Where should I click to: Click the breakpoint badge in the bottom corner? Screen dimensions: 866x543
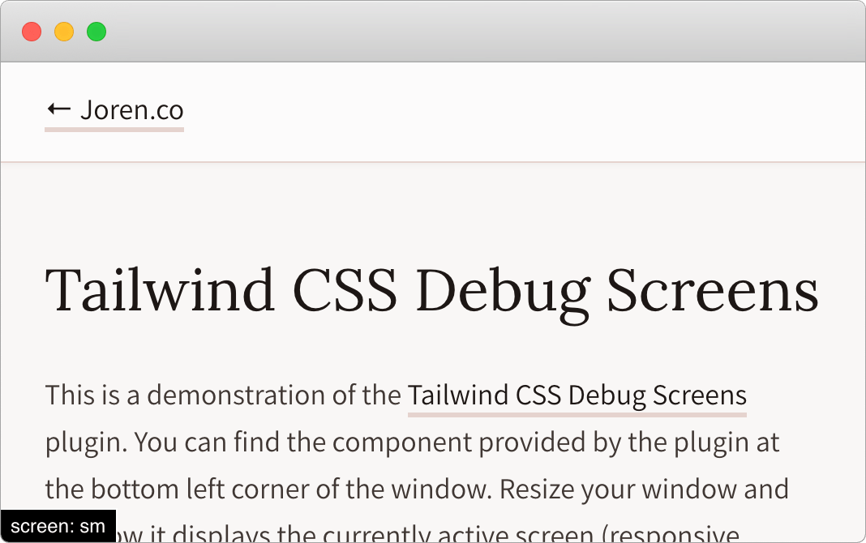[x=57, y=526]
